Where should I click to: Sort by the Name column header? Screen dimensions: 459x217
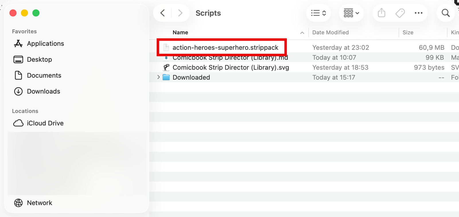(180, 32)
